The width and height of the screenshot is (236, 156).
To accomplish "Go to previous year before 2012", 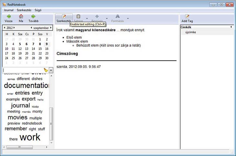I will (x=4, y=28).
